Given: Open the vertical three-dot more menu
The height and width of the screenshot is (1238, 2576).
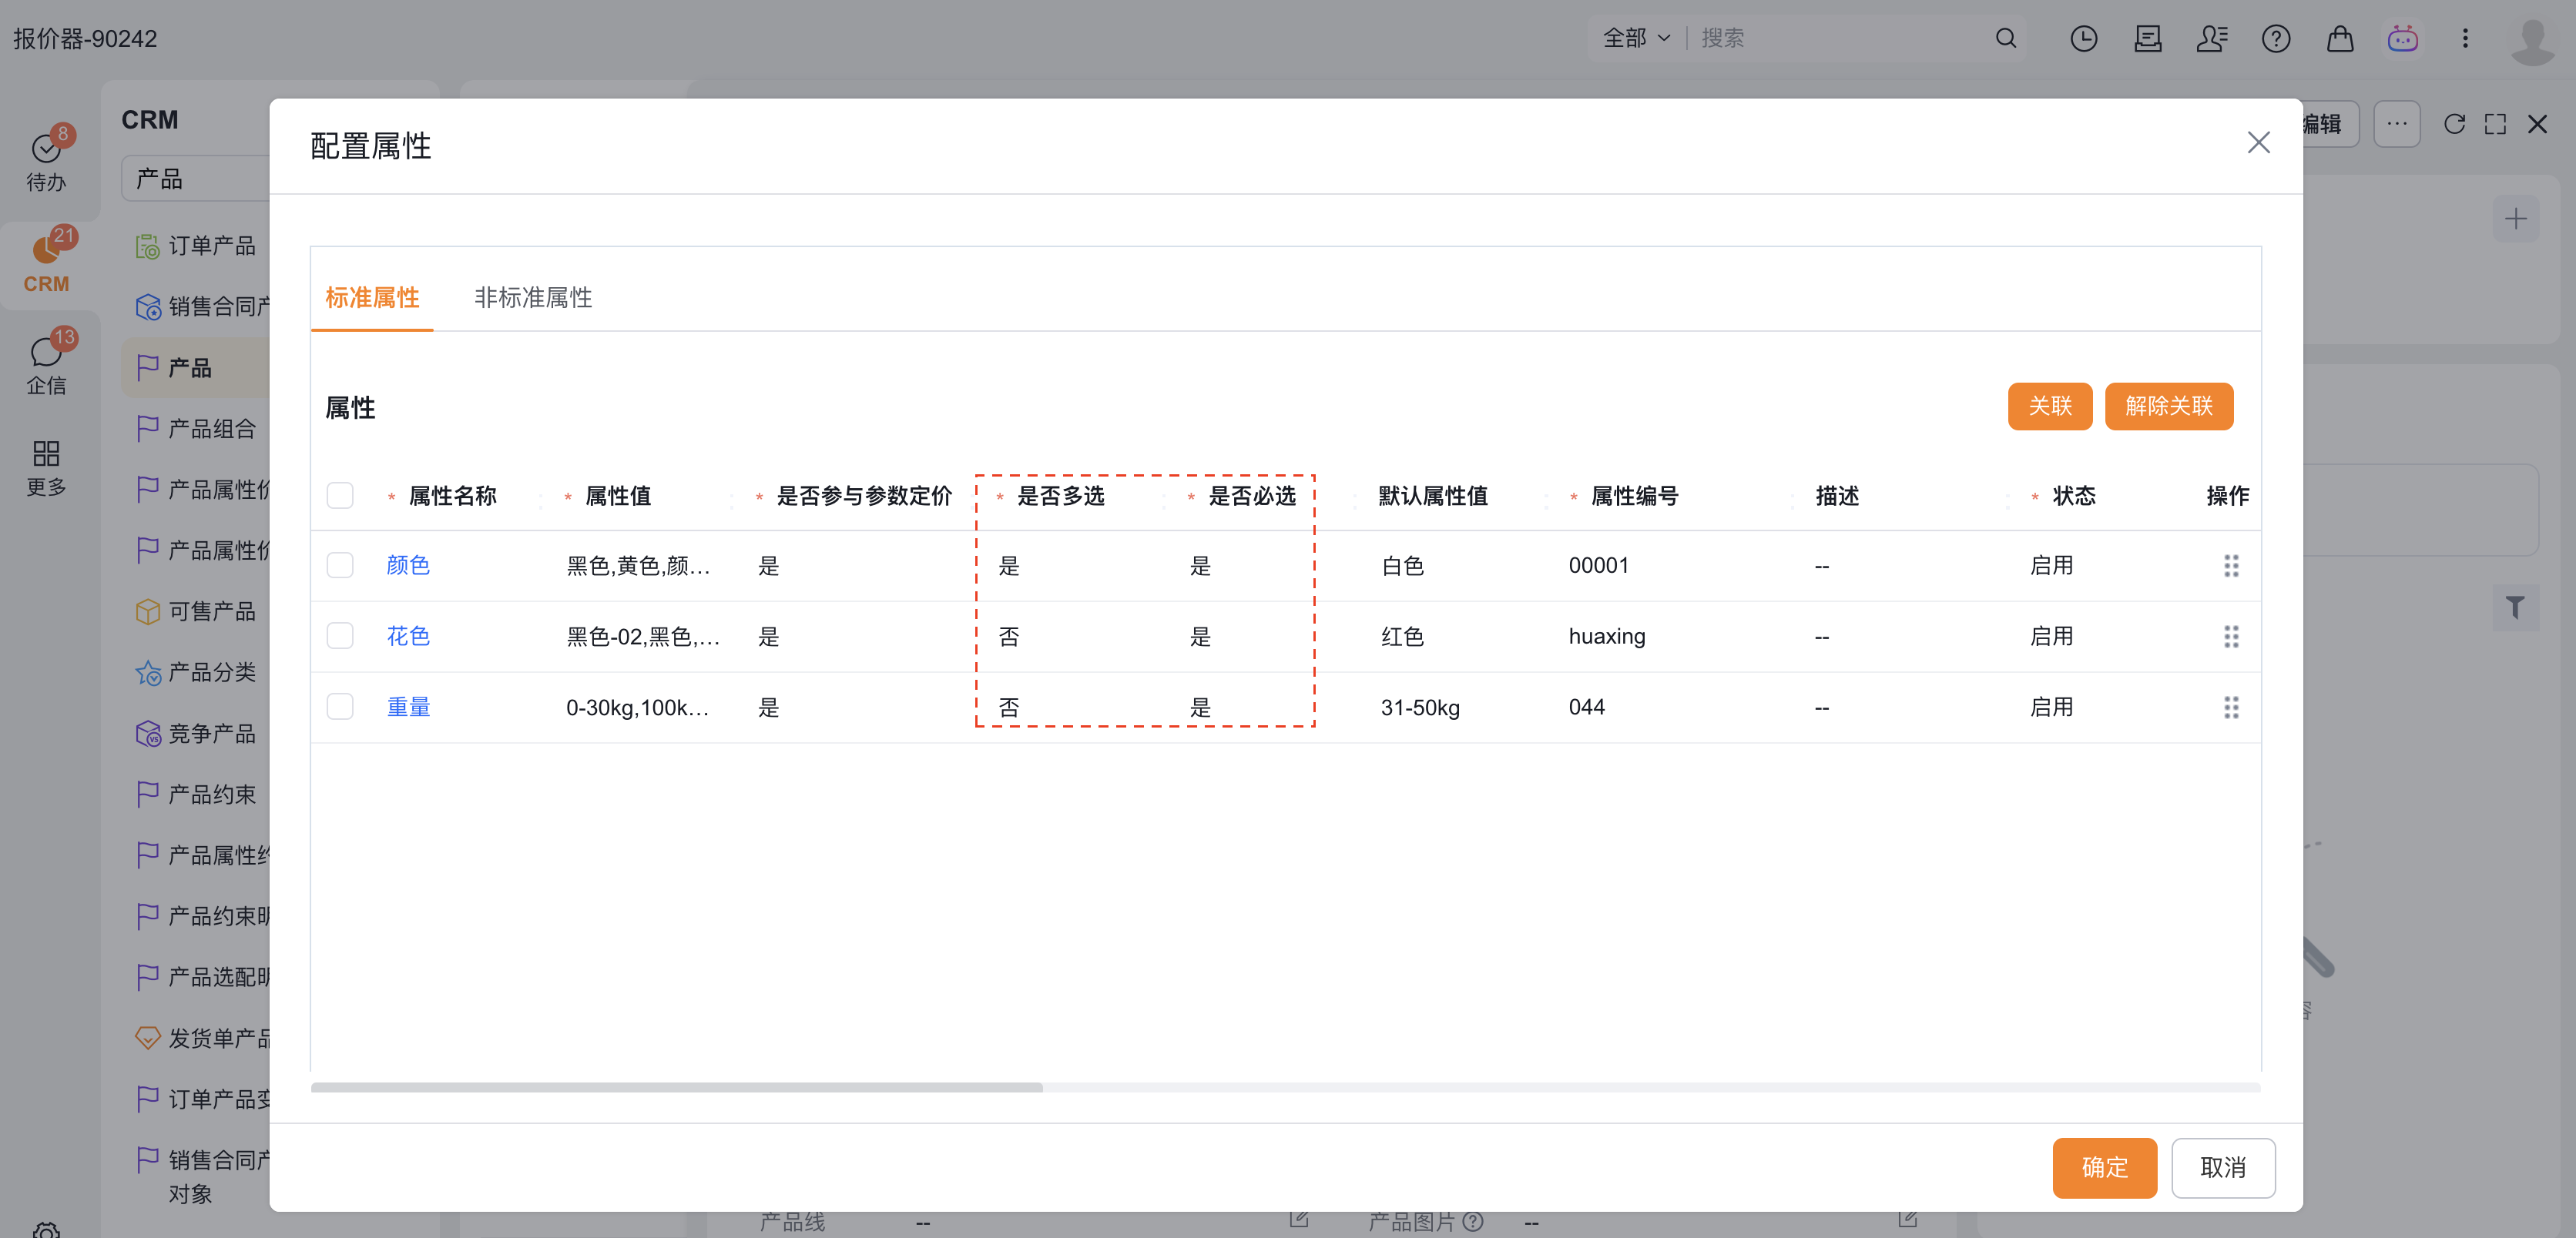Looking at the screenshot, I should [2465, 39].
